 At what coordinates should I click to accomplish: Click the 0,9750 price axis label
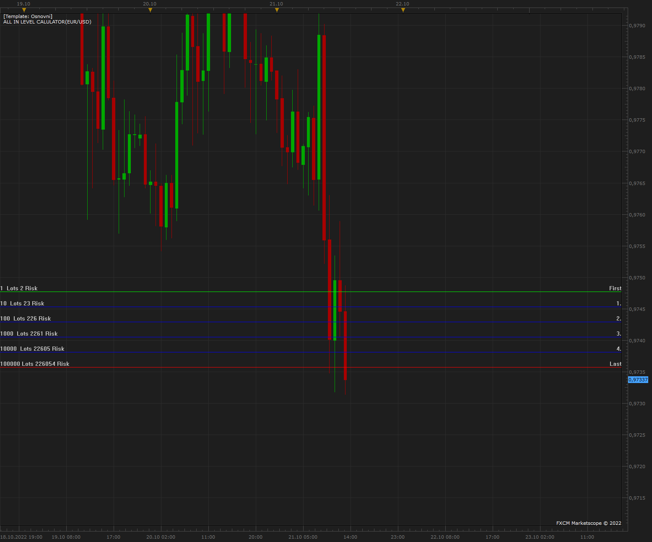pos(637,278)
